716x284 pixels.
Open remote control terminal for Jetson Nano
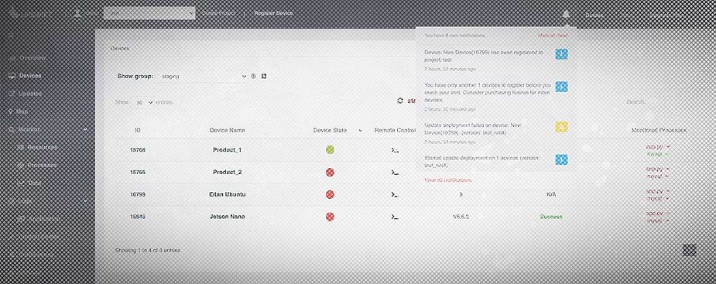point(395,217)
